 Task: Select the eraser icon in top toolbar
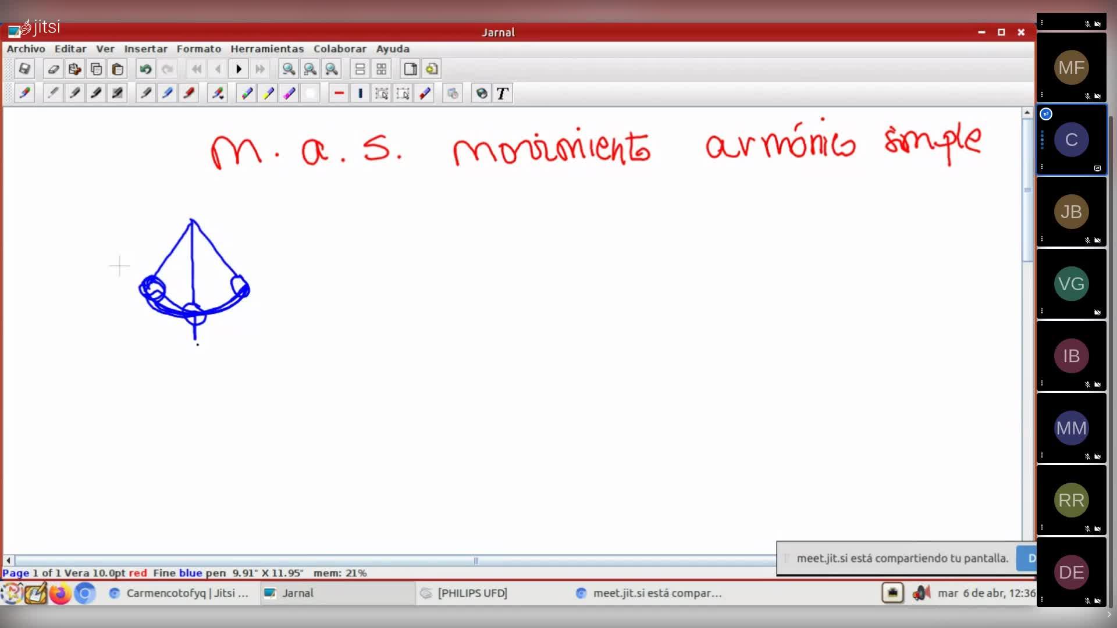(x=53, y=69)
